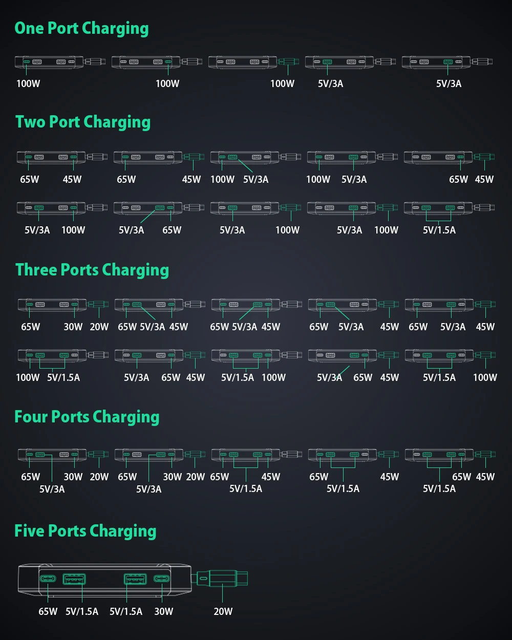Select the Two Port Charging heading
Screen dimensions: 512x640
tap(83, 122)
